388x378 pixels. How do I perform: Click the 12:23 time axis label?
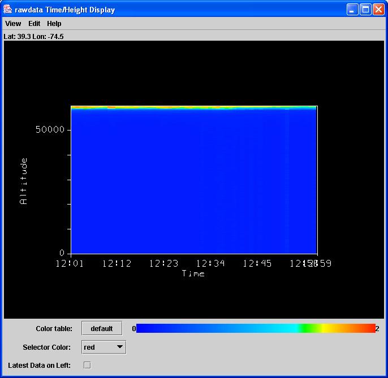163,263
